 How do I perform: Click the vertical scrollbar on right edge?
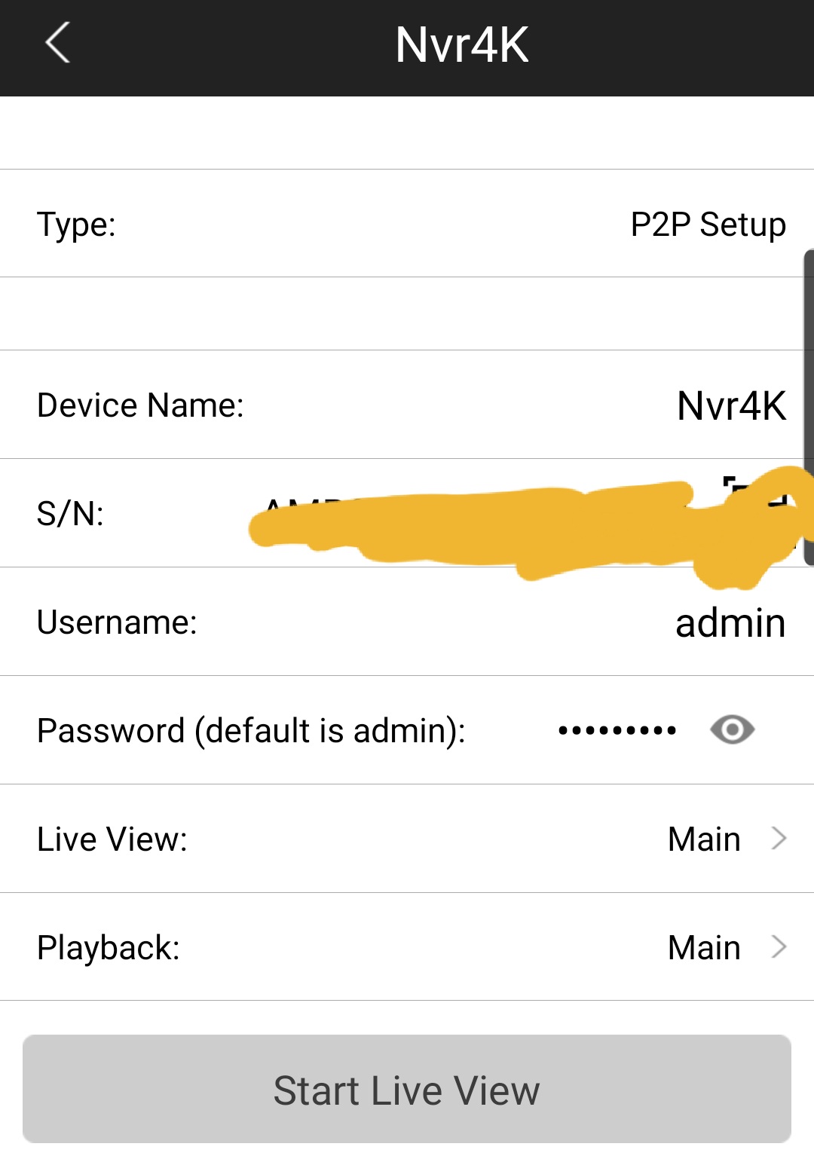[x=809, y=407]
